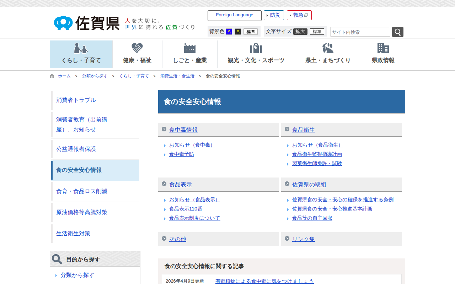The image size is (455, 284).
Task: Select 消費者トラブル in the sidebar
Action: (76, 100)
